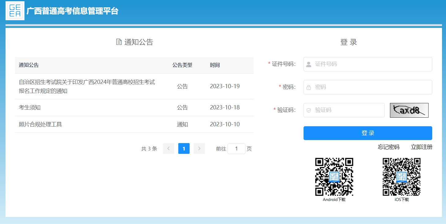Select page 1 in pagination
The width and height of the screenshot is (446, 224).
click(x=184, y=149)
